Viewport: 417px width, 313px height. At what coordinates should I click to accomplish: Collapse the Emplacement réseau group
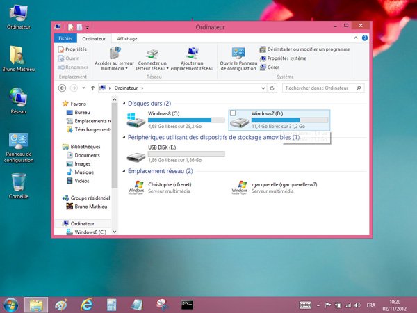(x=124, y=171)
